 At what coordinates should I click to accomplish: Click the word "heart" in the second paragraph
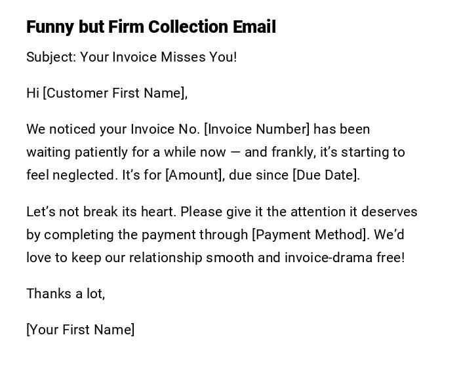pyautogui.click(x=159, y=212)
